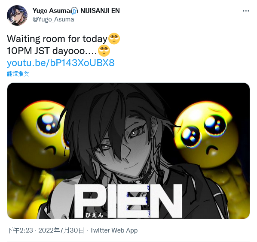The height and width of the screenshot is (242, 257).
Task: Click the pleading face emoji after 'today'
Action: tap(114, 39)
